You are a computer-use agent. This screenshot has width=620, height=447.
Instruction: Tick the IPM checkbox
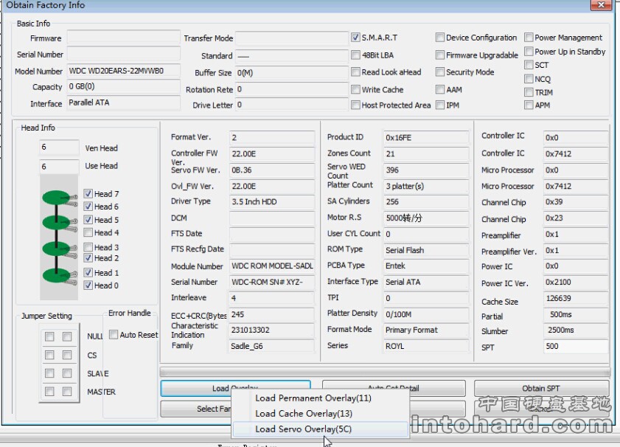click(439, 105)
